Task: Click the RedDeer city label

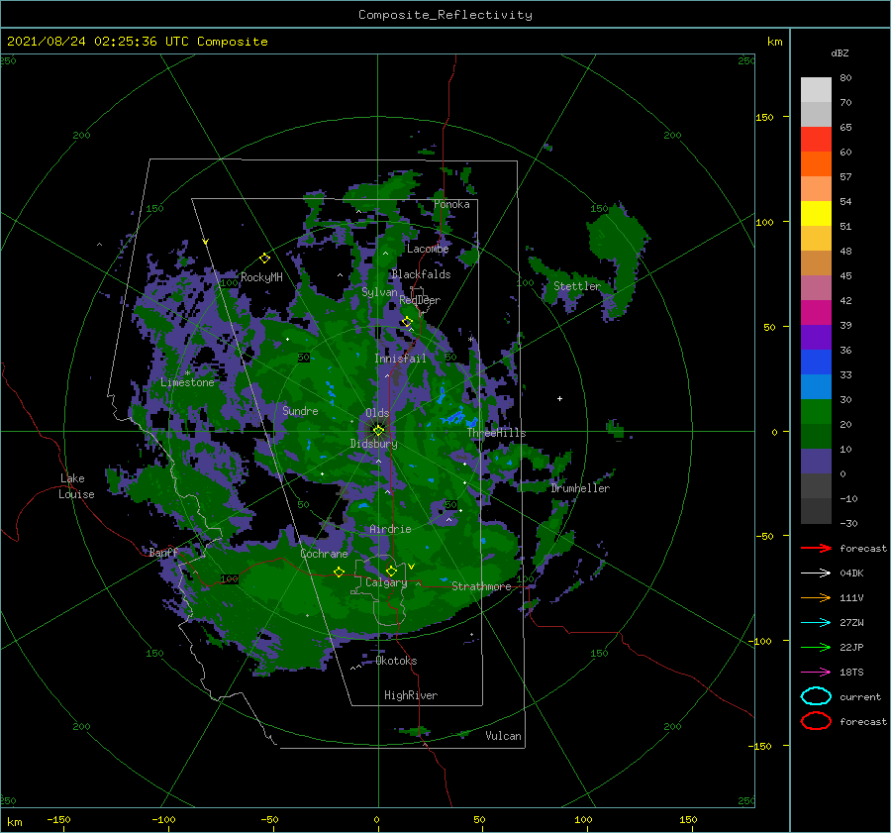Action: pyautogui.click(x=420, y=300)
